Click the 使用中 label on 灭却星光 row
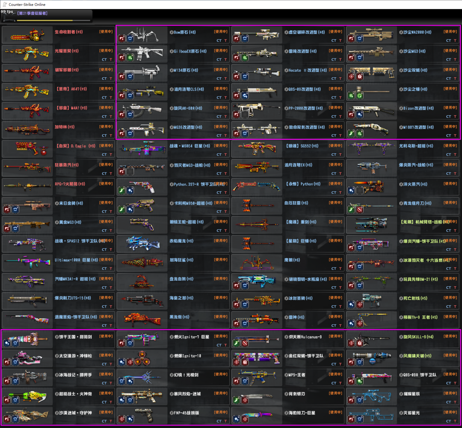 pos(450,412)
